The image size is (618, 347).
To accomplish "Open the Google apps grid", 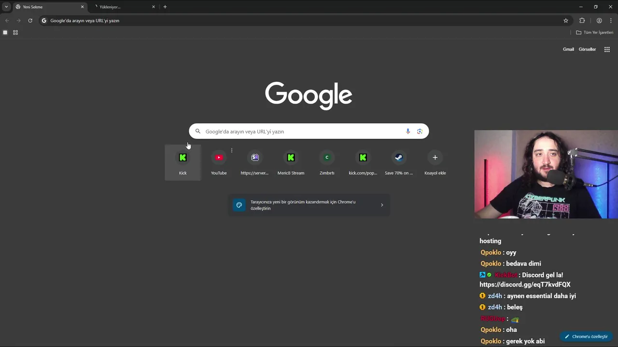I will (x=607, y=49).
